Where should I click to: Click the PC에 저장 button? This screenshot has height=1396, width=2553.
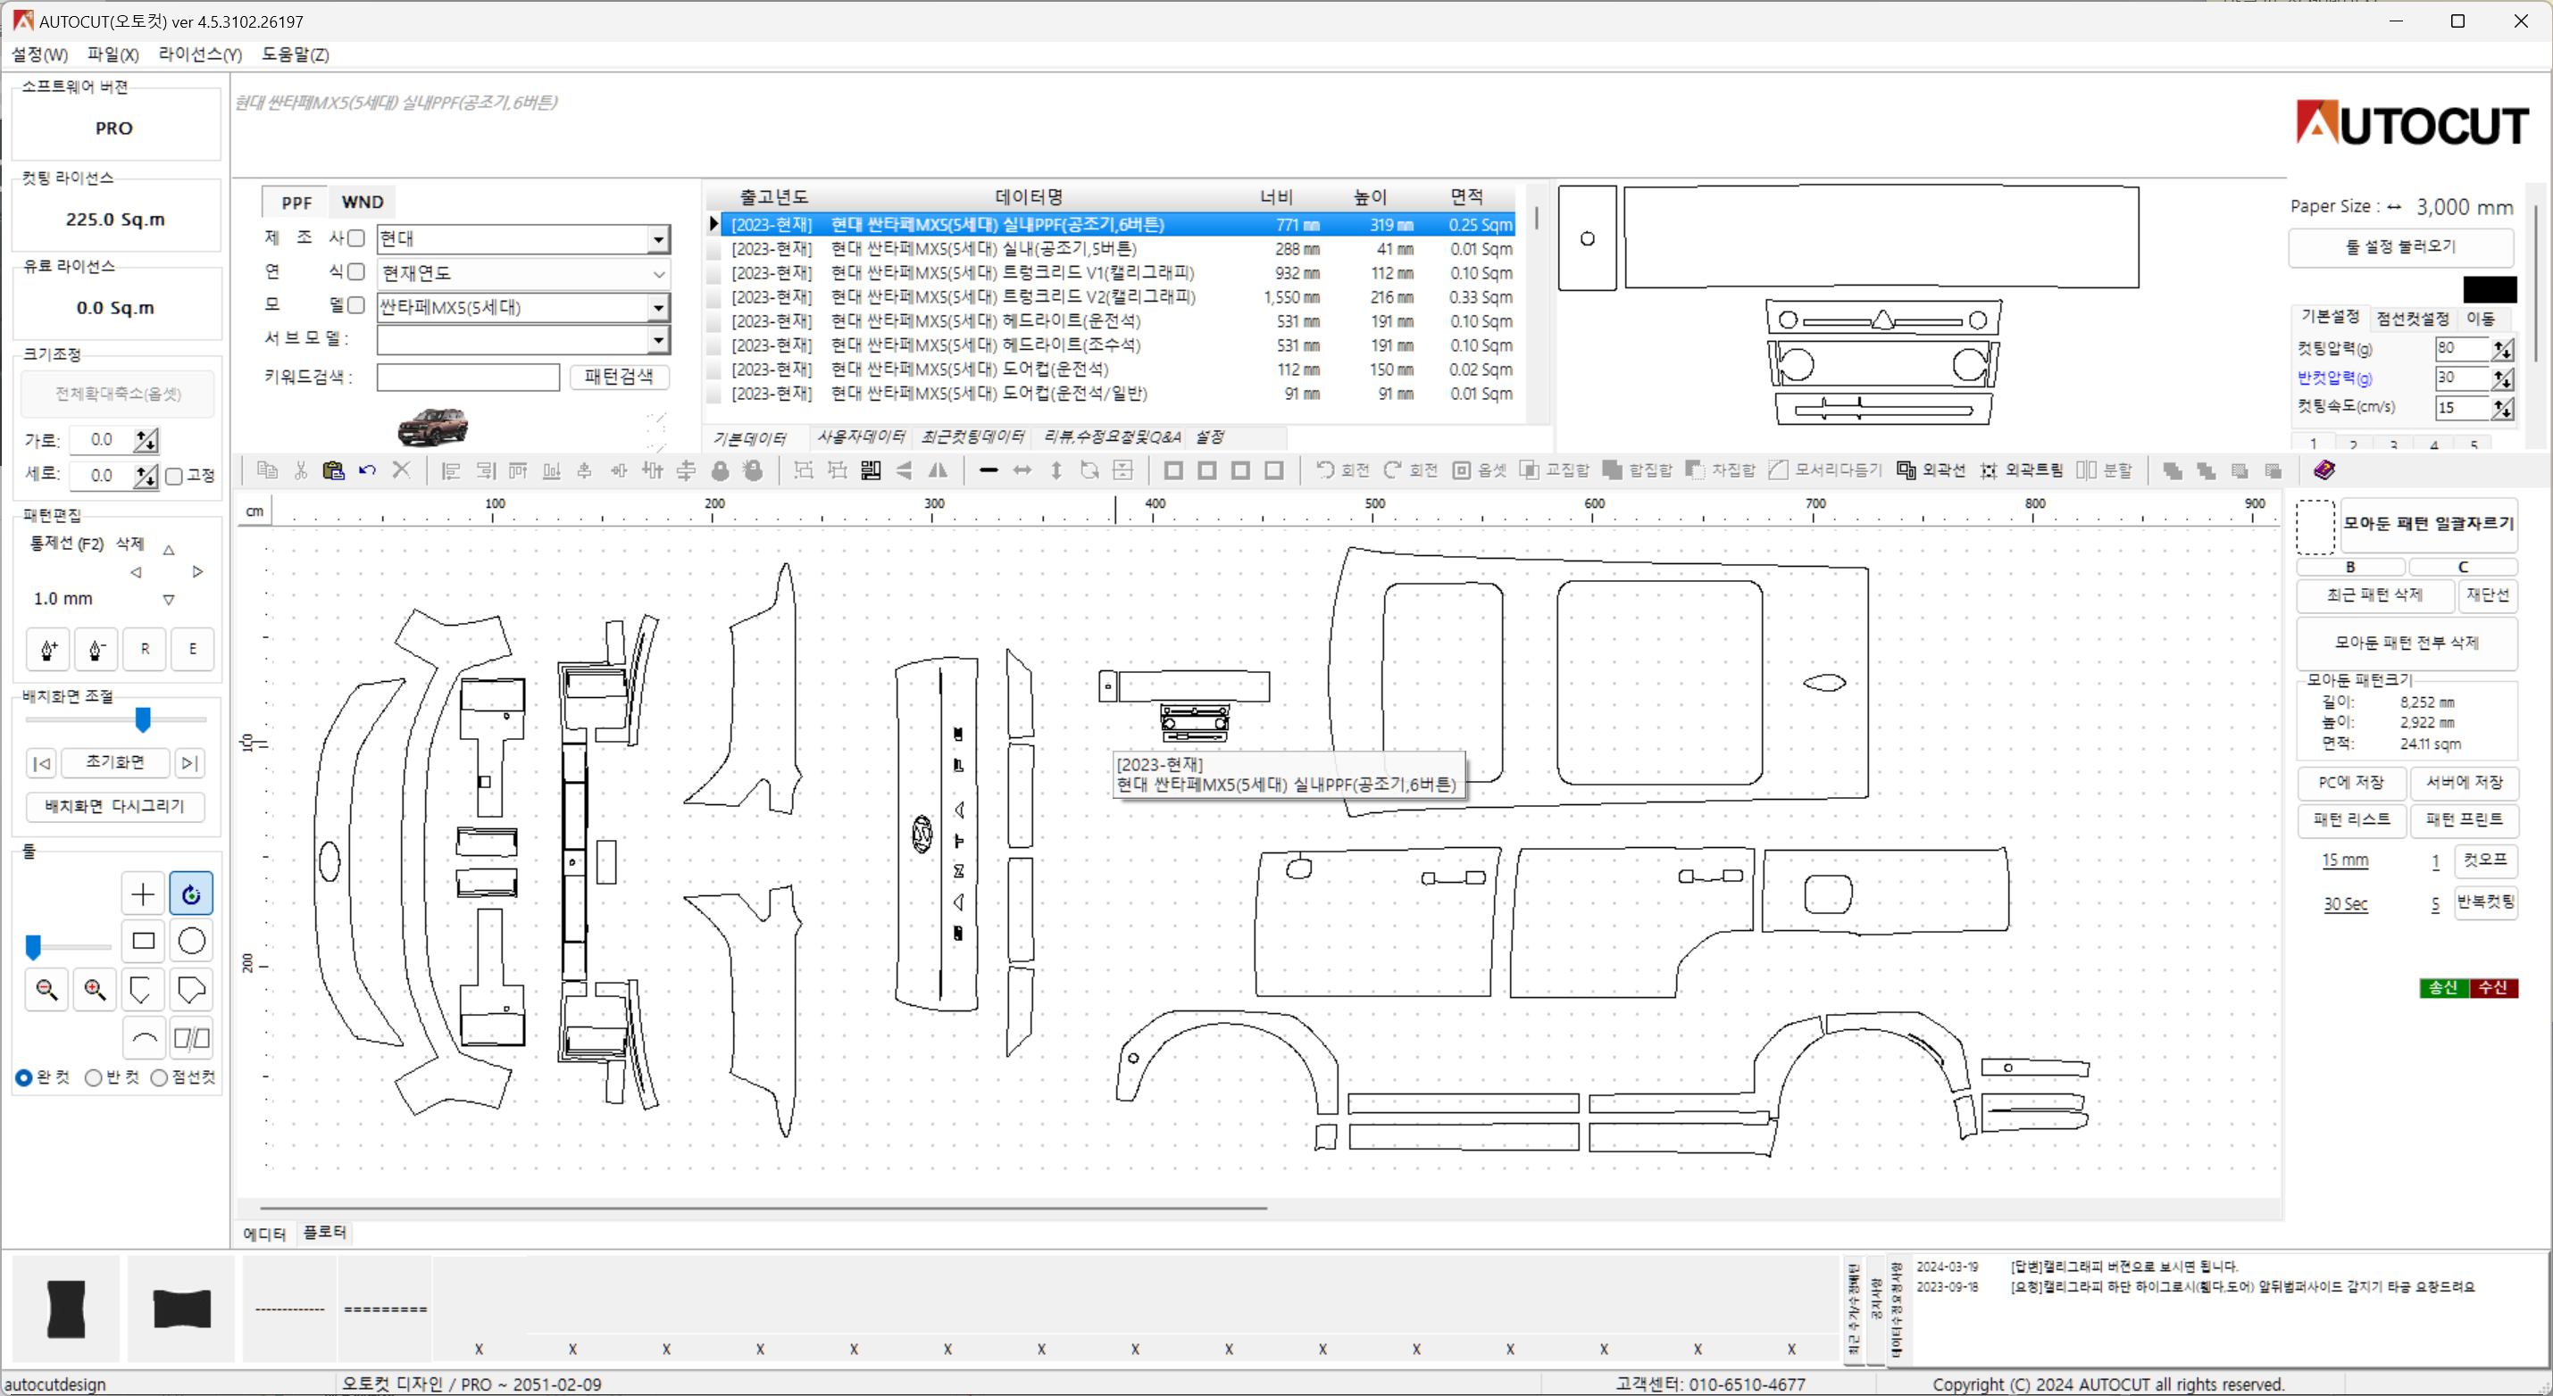tap(2351, 783)
